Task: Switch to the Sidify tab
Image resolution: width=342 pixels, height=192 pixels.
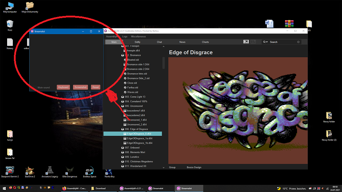Action: tap(137, 42)
